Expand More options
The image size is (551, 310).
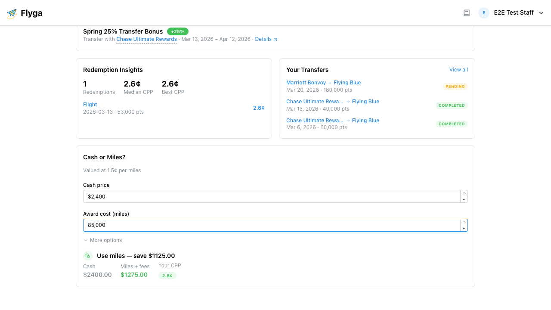(102, 240)
